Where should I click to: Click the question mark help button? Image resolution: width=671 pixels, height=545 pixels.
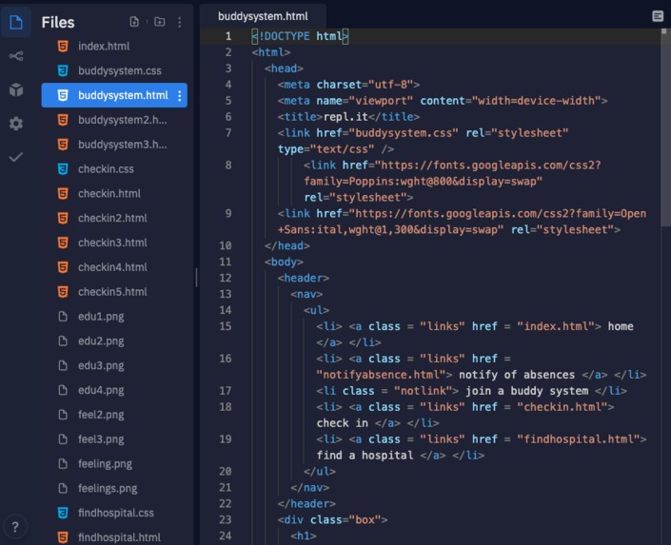(15, 527)
